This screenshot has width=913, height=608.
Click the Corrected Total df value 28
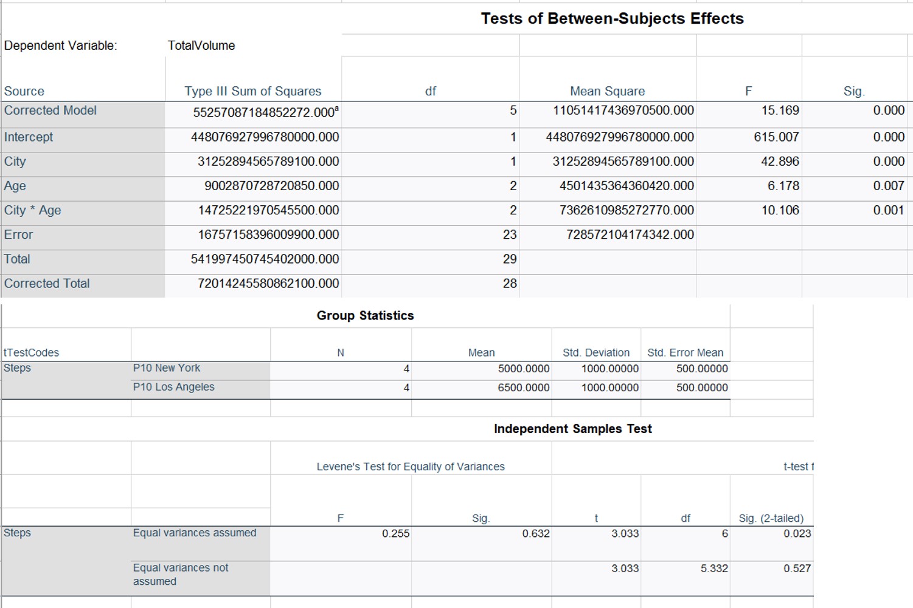[x=510, y=283]
